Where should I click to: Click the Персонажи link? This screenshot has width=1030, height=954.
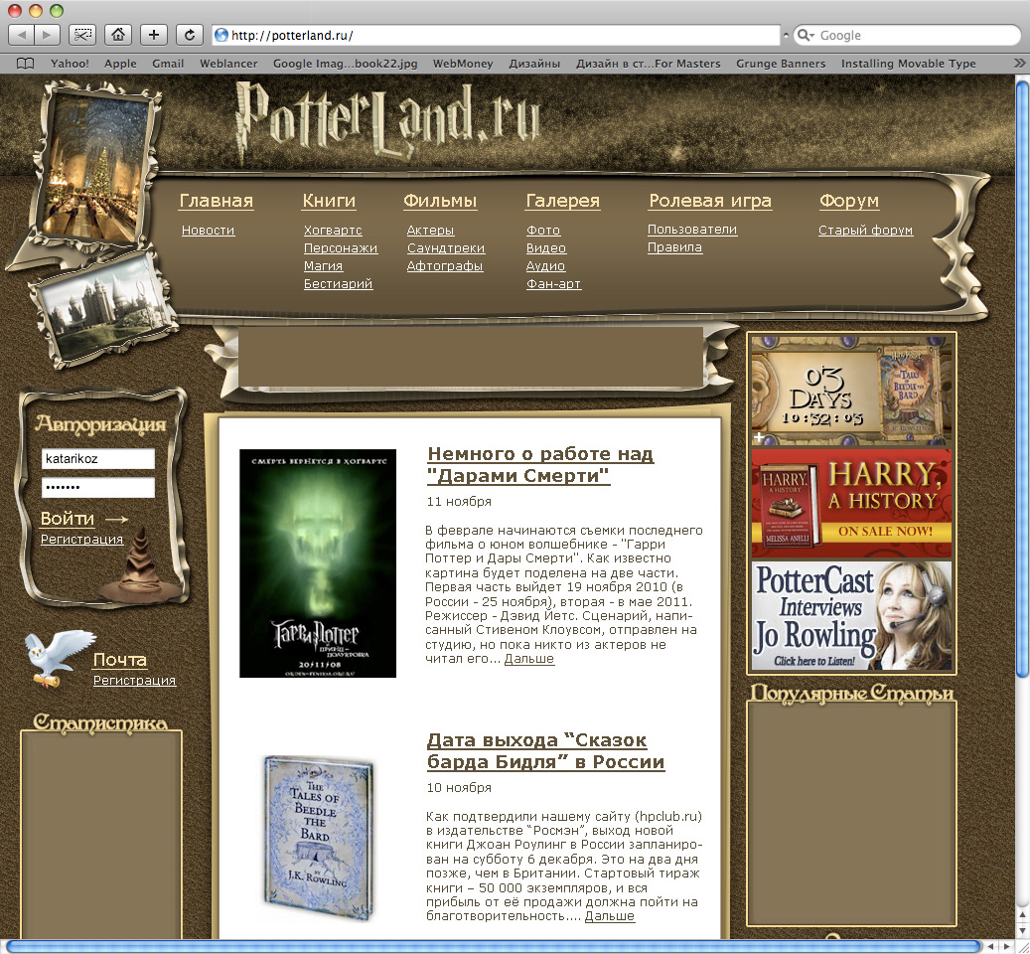coord(341,248)
